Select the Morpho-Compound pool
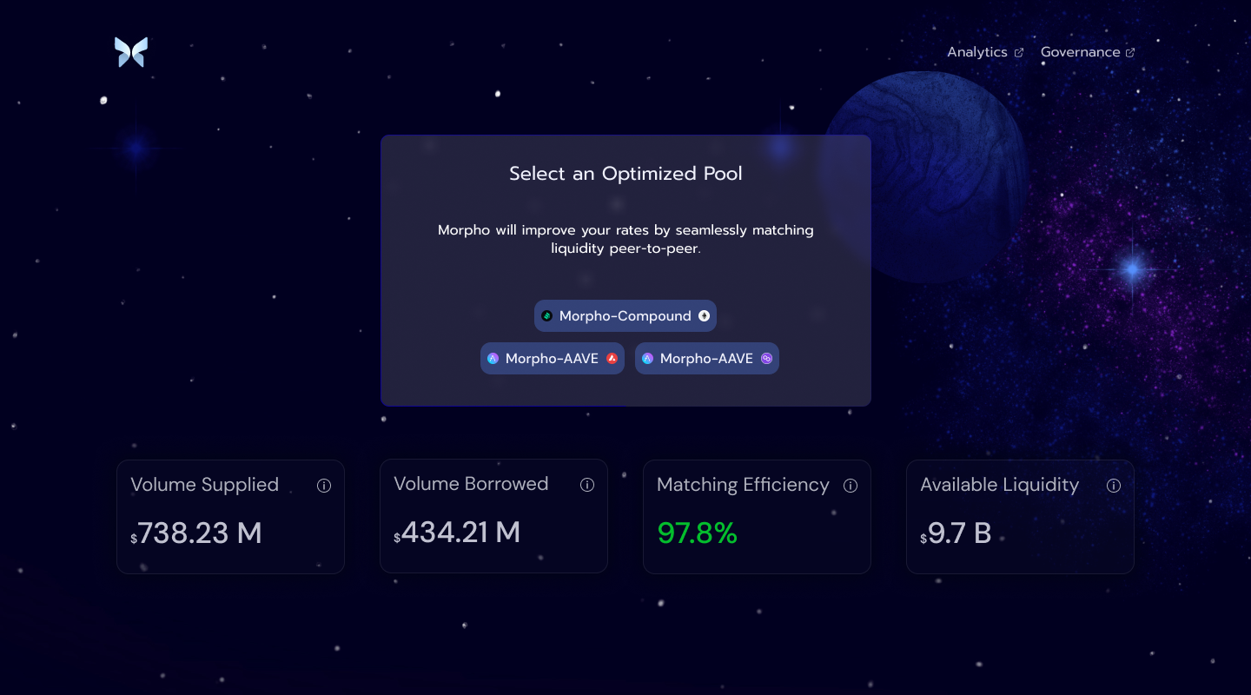This screenshot has height=695, width=1251. (x=625, y=316)
